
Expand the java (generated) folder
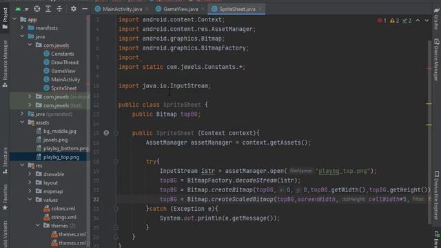coord(22,114)
